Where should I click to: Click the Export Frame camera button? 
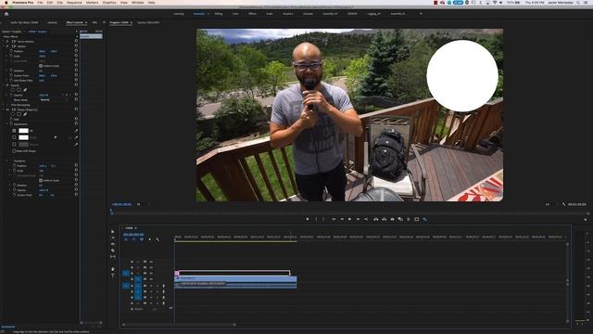tap(392, 219)
